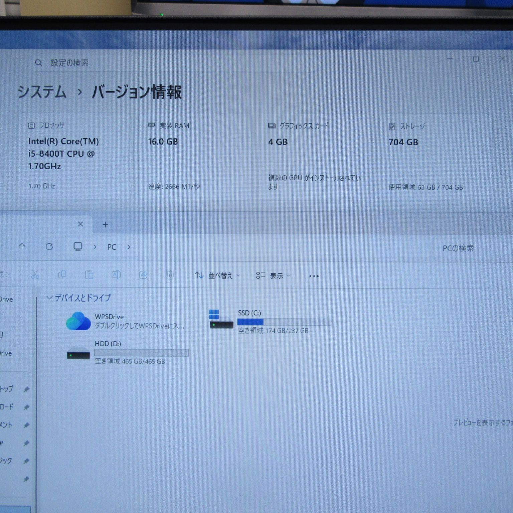Click the 16.0 GB RAM value
This screenshot has height=513, width=513.
click(x=163, y=142)
